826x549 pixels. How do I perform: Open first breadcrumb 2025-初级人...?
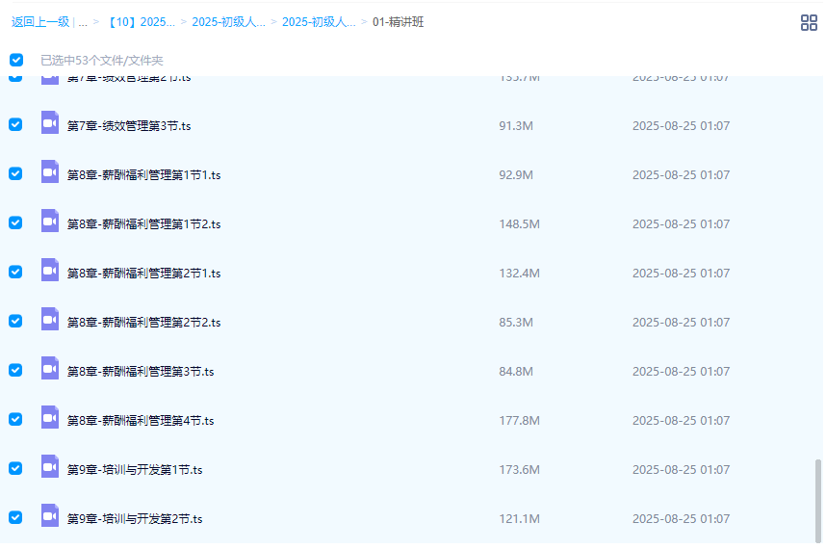(228, 22)
